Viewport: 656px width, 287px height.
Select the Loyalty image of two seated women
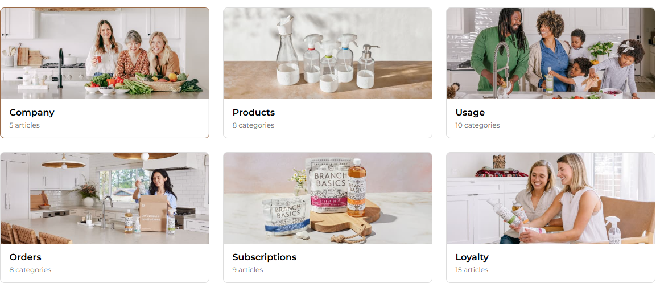click(x=551, y=198)
